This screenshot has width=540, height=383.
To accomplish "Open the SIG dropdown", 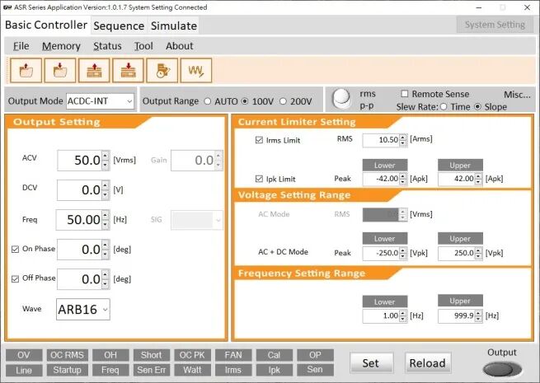I will pyautogui.click(x=197, y=220).
